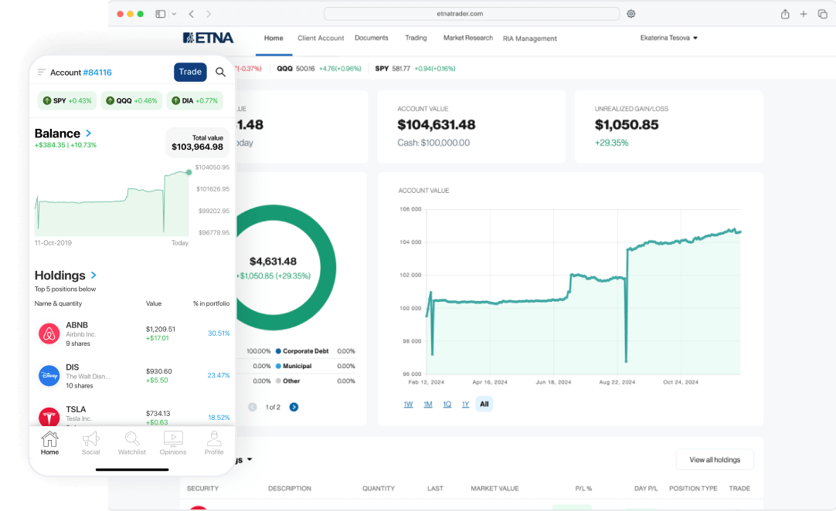Viewport: 836px width, 511px height.
Task: Click the 23.47% portfolio share for DIS
Action: (x=219, y=376)
